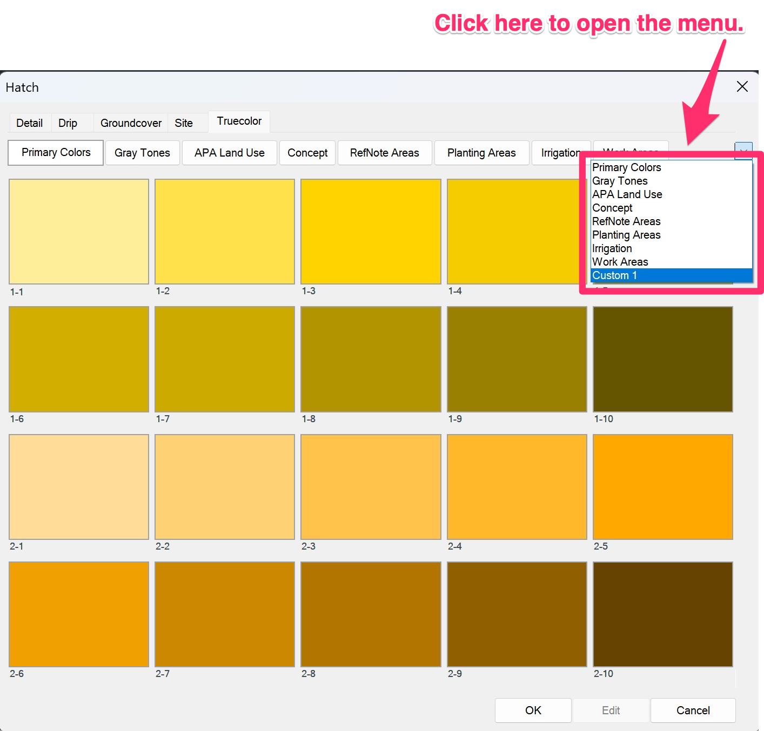Screen dimensions: 764x731
Task: Select Planting Areas category
Action: pyautogui.click(x=481, y=153)
